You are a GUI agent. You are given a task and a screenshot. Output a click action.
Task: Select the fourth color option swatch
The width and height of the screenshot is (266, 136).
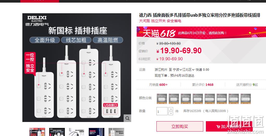click(x=198, y=99)
